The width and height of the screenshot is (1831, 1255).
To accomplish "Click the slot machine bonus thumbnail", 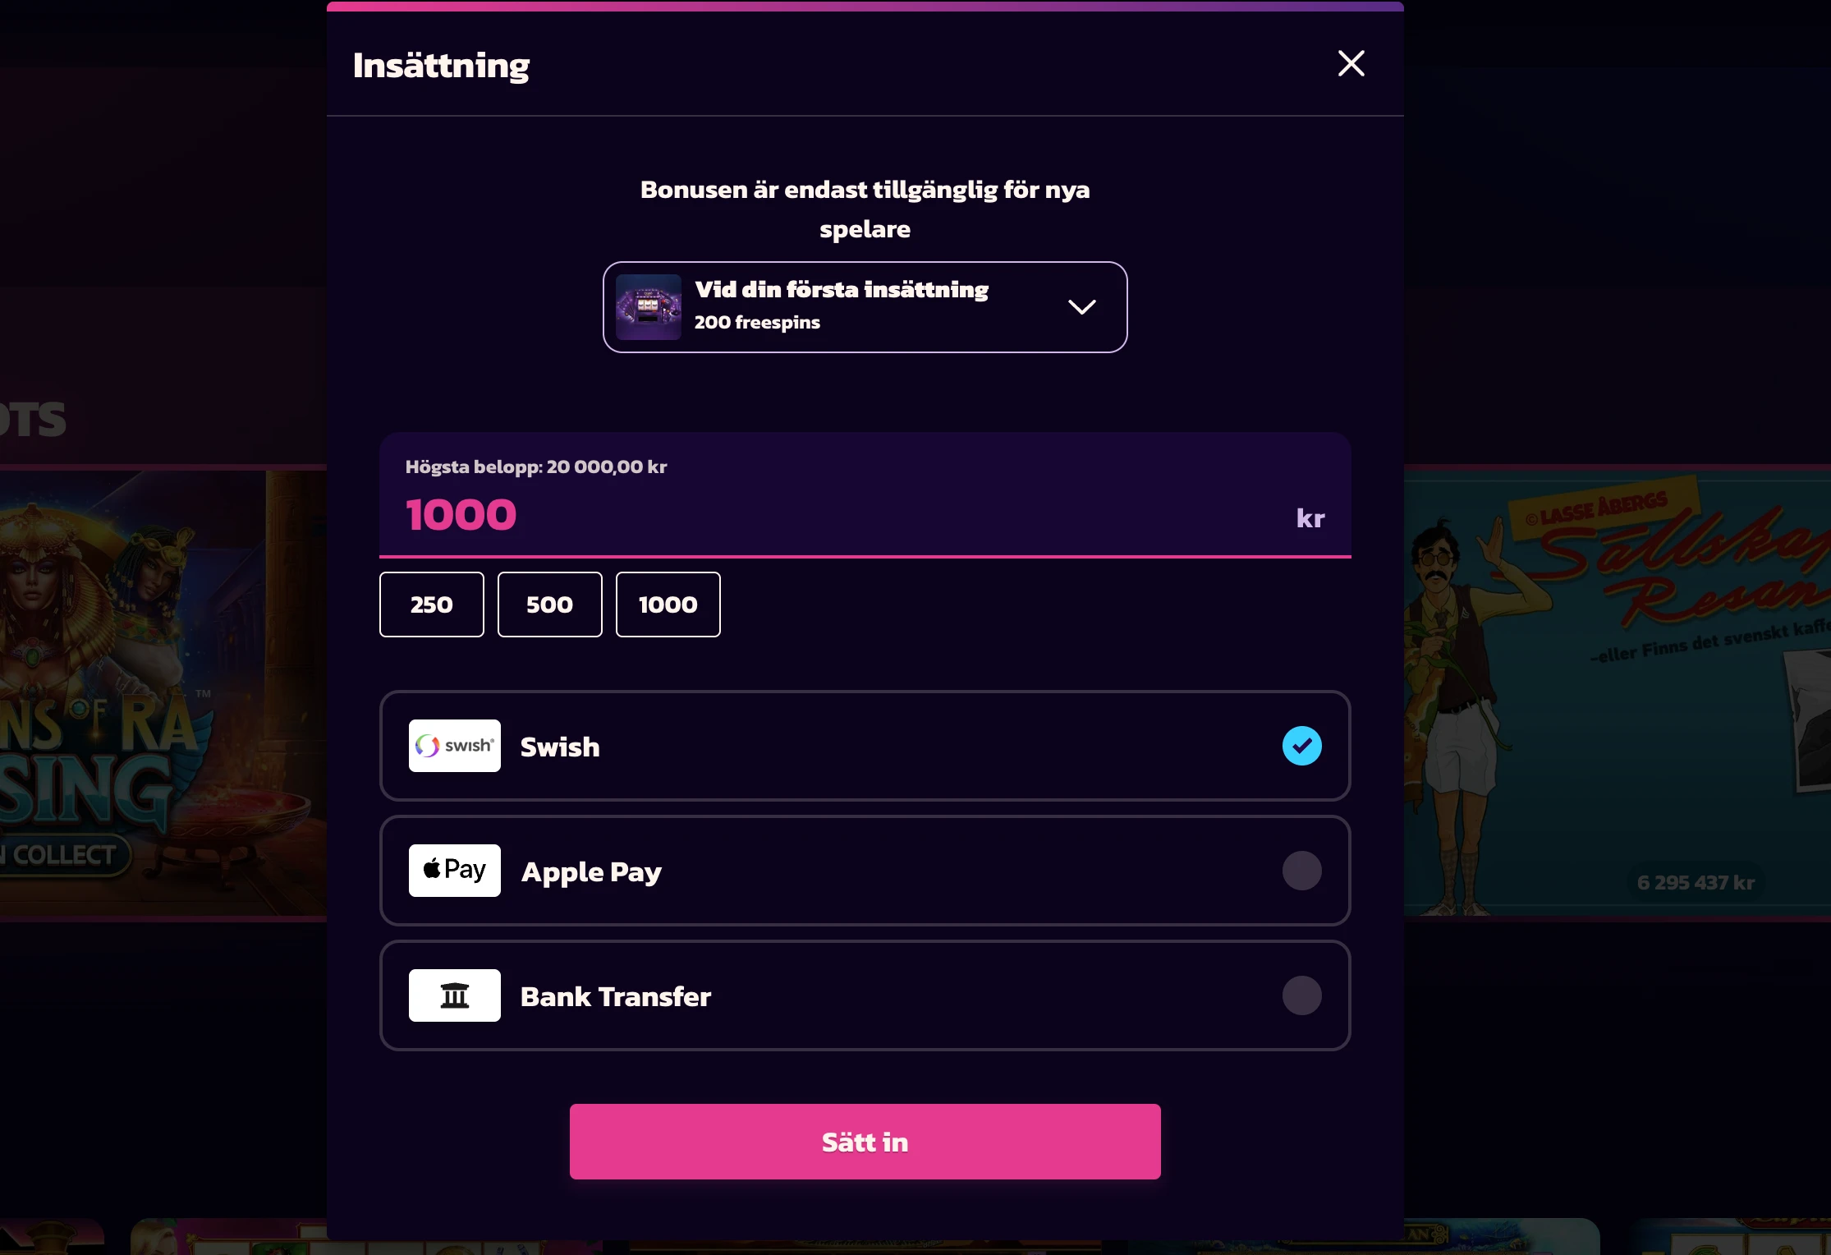I will pos(648,306).
